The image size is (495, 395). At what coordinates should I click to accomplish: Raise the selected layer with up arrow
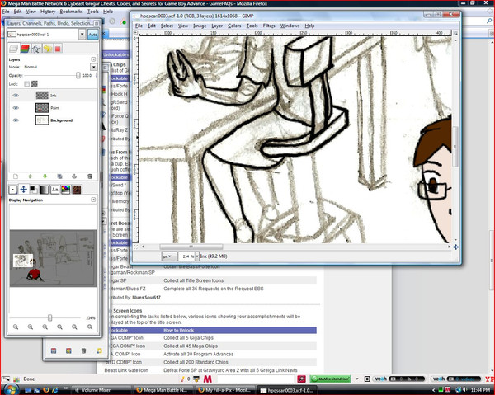click(30, 176)
